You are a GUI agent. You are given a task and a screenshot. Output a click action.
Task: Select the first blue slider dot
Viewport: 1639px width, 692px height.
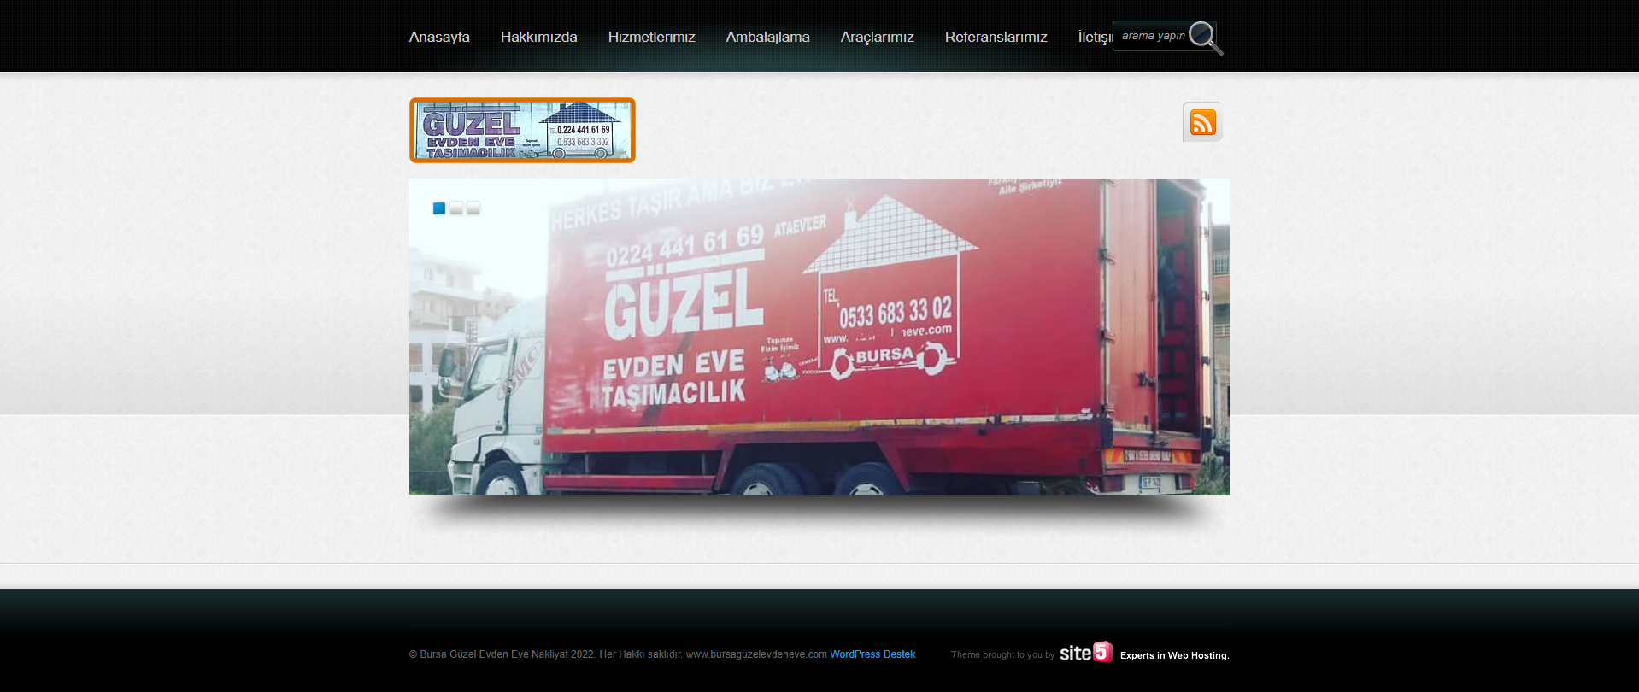pyautogui.click(x=439, y=208)
